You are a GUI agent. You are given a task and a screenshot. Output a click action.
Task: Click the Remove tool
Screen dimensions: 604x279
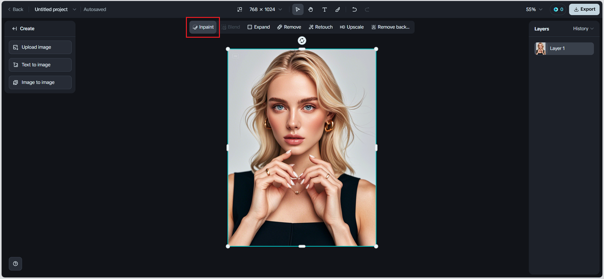click(x=289, y=27)
